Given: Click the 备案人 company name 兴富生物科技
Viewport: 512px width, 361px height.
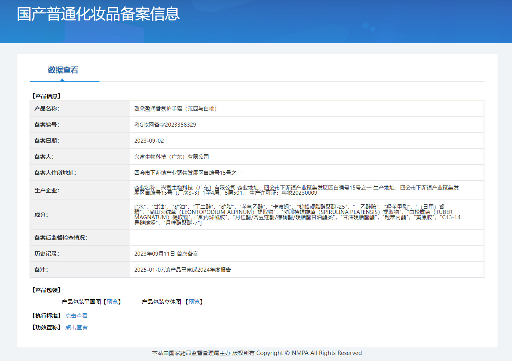Looking at the screenshot, I should (x=171, y=157).
